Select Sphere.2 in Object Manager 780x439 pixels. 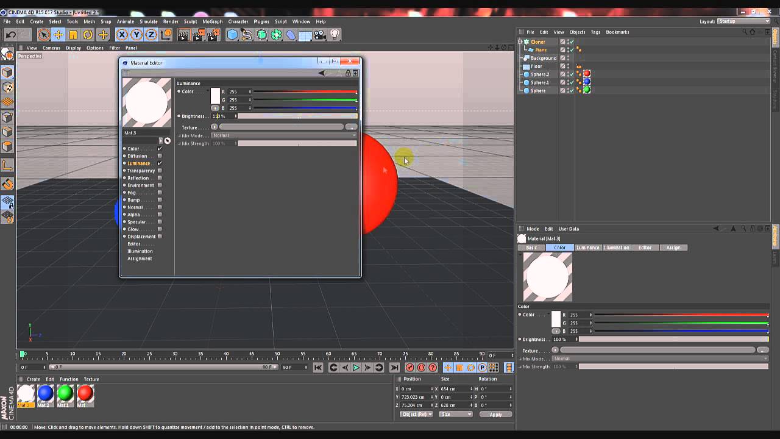(539, 74)
